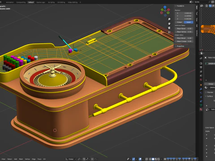Adjust Vertices Data Mean Bevel slider

184,29
